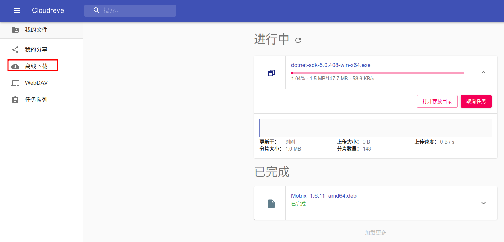This screenshot has width=504, height=242.
Task: Click the 任务队列 clipboard icon
Action: click(x=15, y=100)
